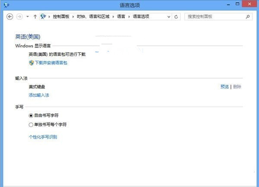Viewport: 259px width, 187px height.
Task: Click the shield icon beside language pack link
Action: click(x=31, y=63)
